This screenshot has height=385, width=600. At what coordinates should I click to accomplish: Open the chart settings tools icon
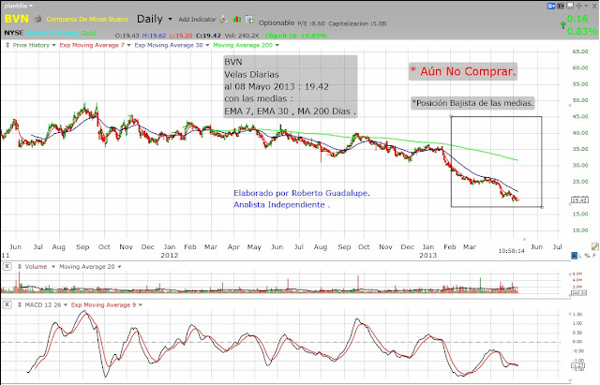(224, 19)
